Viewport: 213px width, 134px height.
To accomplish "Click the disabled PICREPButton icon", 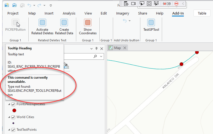I will (x=15, y=22).
